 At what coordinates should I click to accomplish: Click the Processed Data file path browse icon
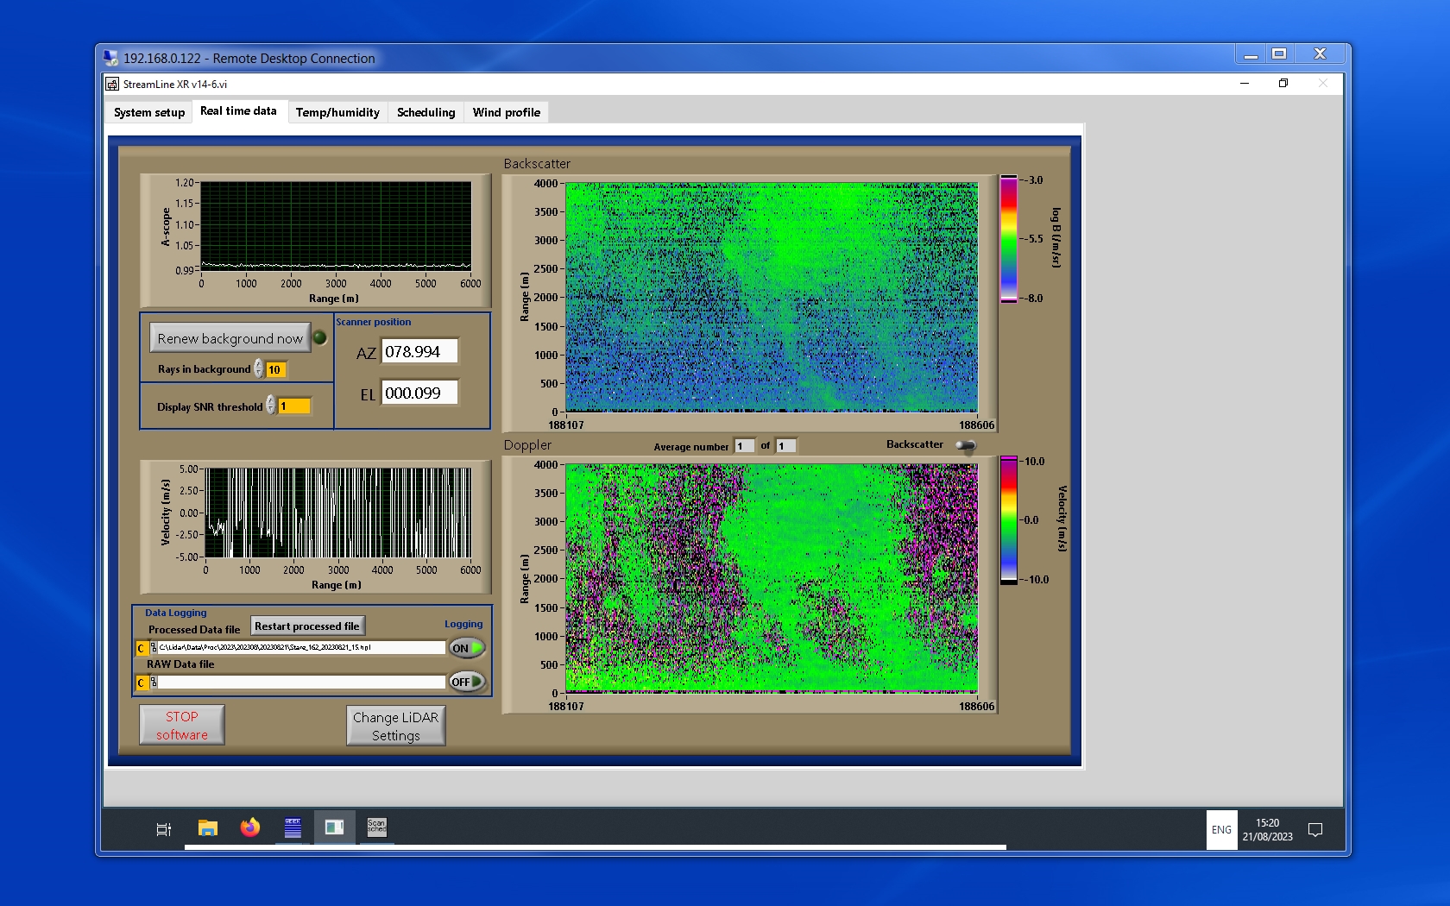153,647
